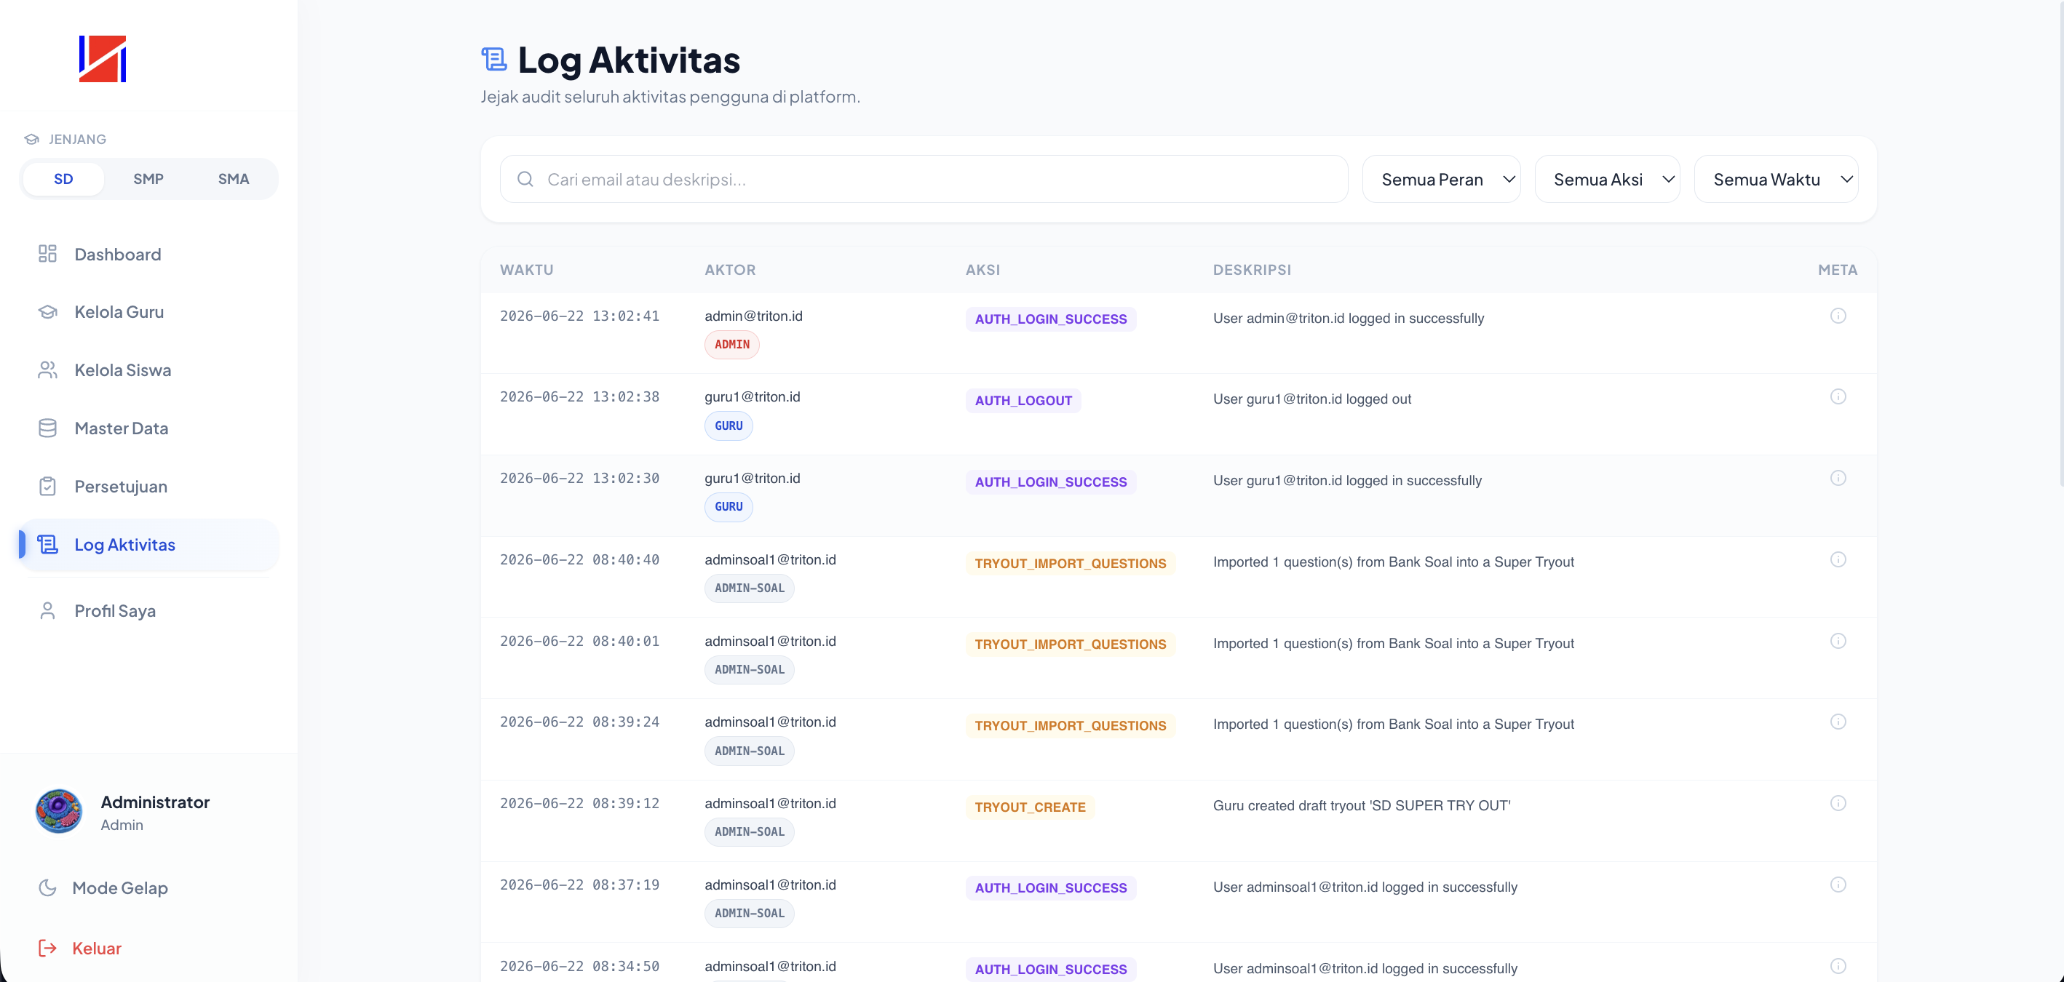Click the META column header

point(1837,270)
